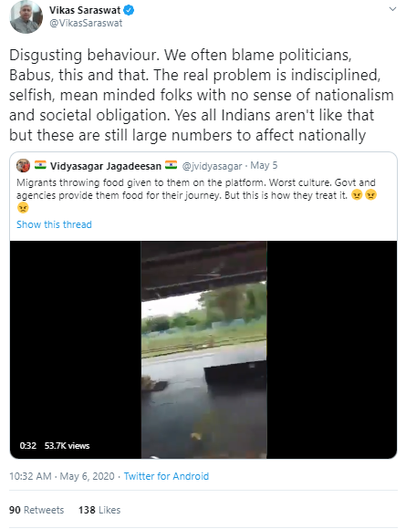Viewport: 406px width, 529px height.
Task: Expand the tweet options chevron
Action: [x=392, y=9]
